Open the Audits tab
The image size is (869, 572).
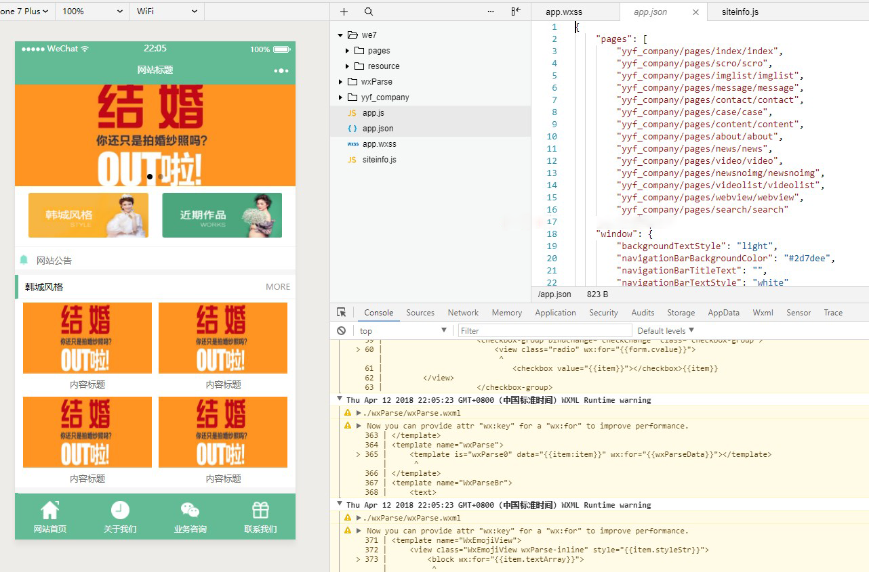pos(643,313)
